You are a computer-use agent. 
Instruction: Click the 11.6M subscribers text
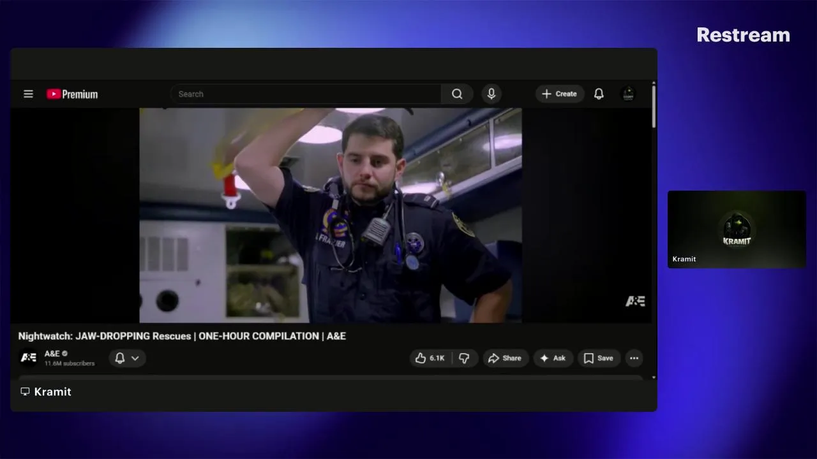tap(70, 363)
